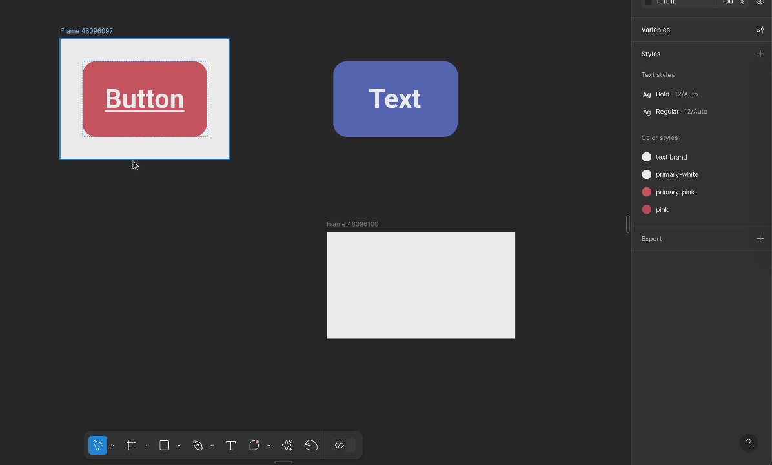The image size is (772, 465).
Task: Open the Move tool options chevron
Action: [113, 446]
